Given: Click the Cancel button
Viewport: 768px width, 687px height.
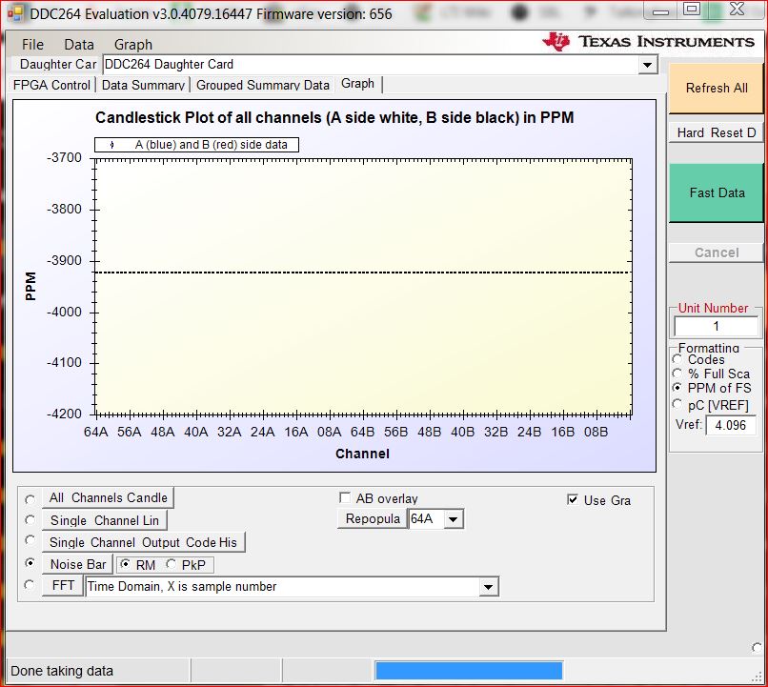Looking at the screenshot, I should click(717, 253).
